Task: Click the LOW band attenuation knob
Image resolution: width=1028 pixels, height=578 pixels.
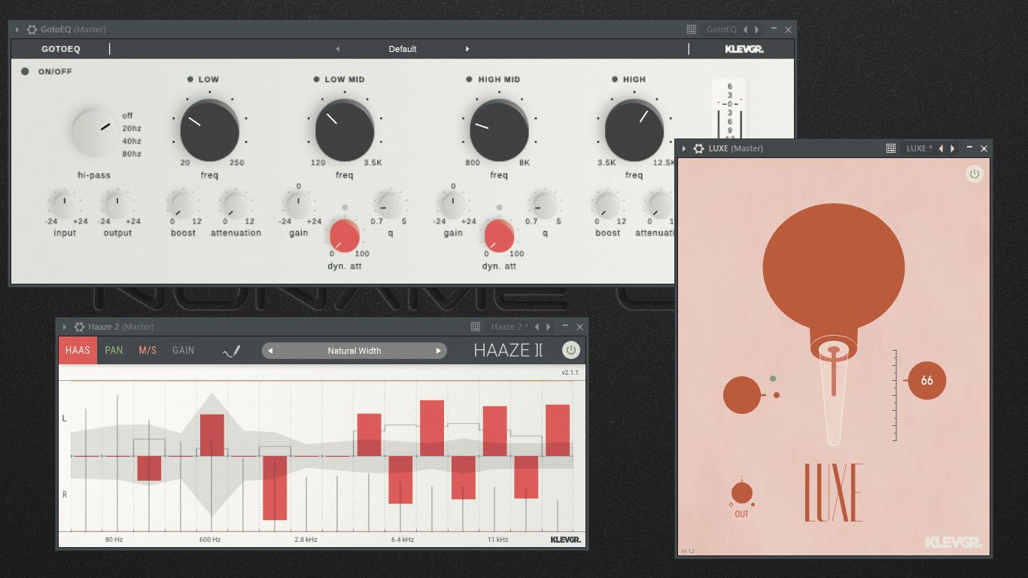Action: pos(235,204)
